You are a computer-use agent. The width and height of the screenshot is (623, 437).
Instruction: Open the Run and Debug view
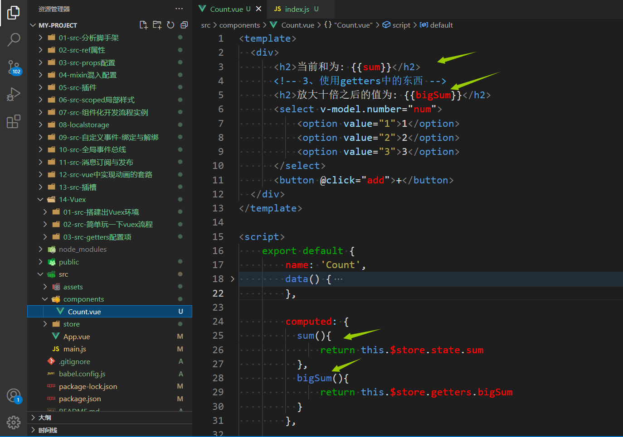point(14,94)
